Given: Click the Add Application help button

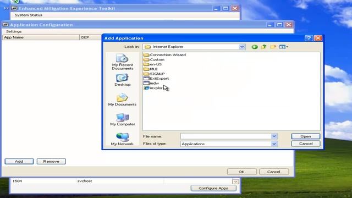Looking at the screenshot, I should click(309, 38).
